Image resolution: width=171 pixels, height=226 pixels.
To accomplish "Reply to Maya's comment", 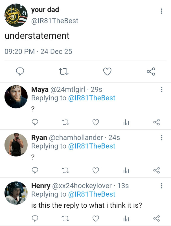I will point(35,122).
